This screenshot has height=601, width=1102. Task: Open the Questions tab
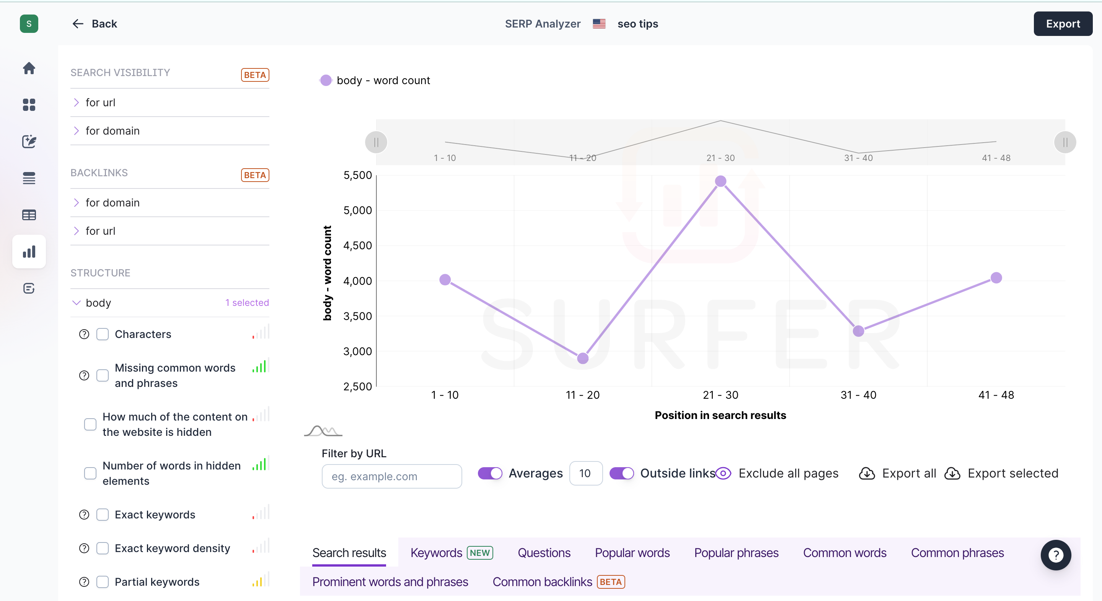pyautogui.click(x=544, y=553)
